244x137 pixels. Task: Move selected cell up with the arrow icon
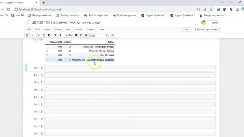(x=55, y=35)
